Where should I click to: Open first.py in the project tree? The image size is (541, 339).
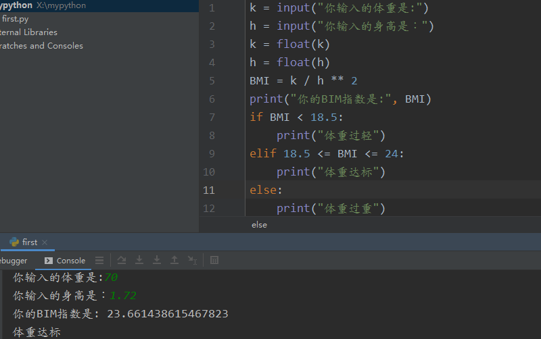point(15,19)
